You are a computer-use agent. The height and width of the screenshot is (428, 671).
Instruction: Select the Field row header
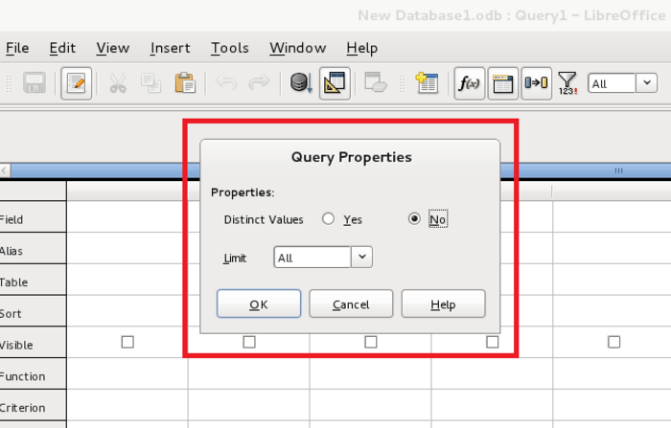pos(33,217)
